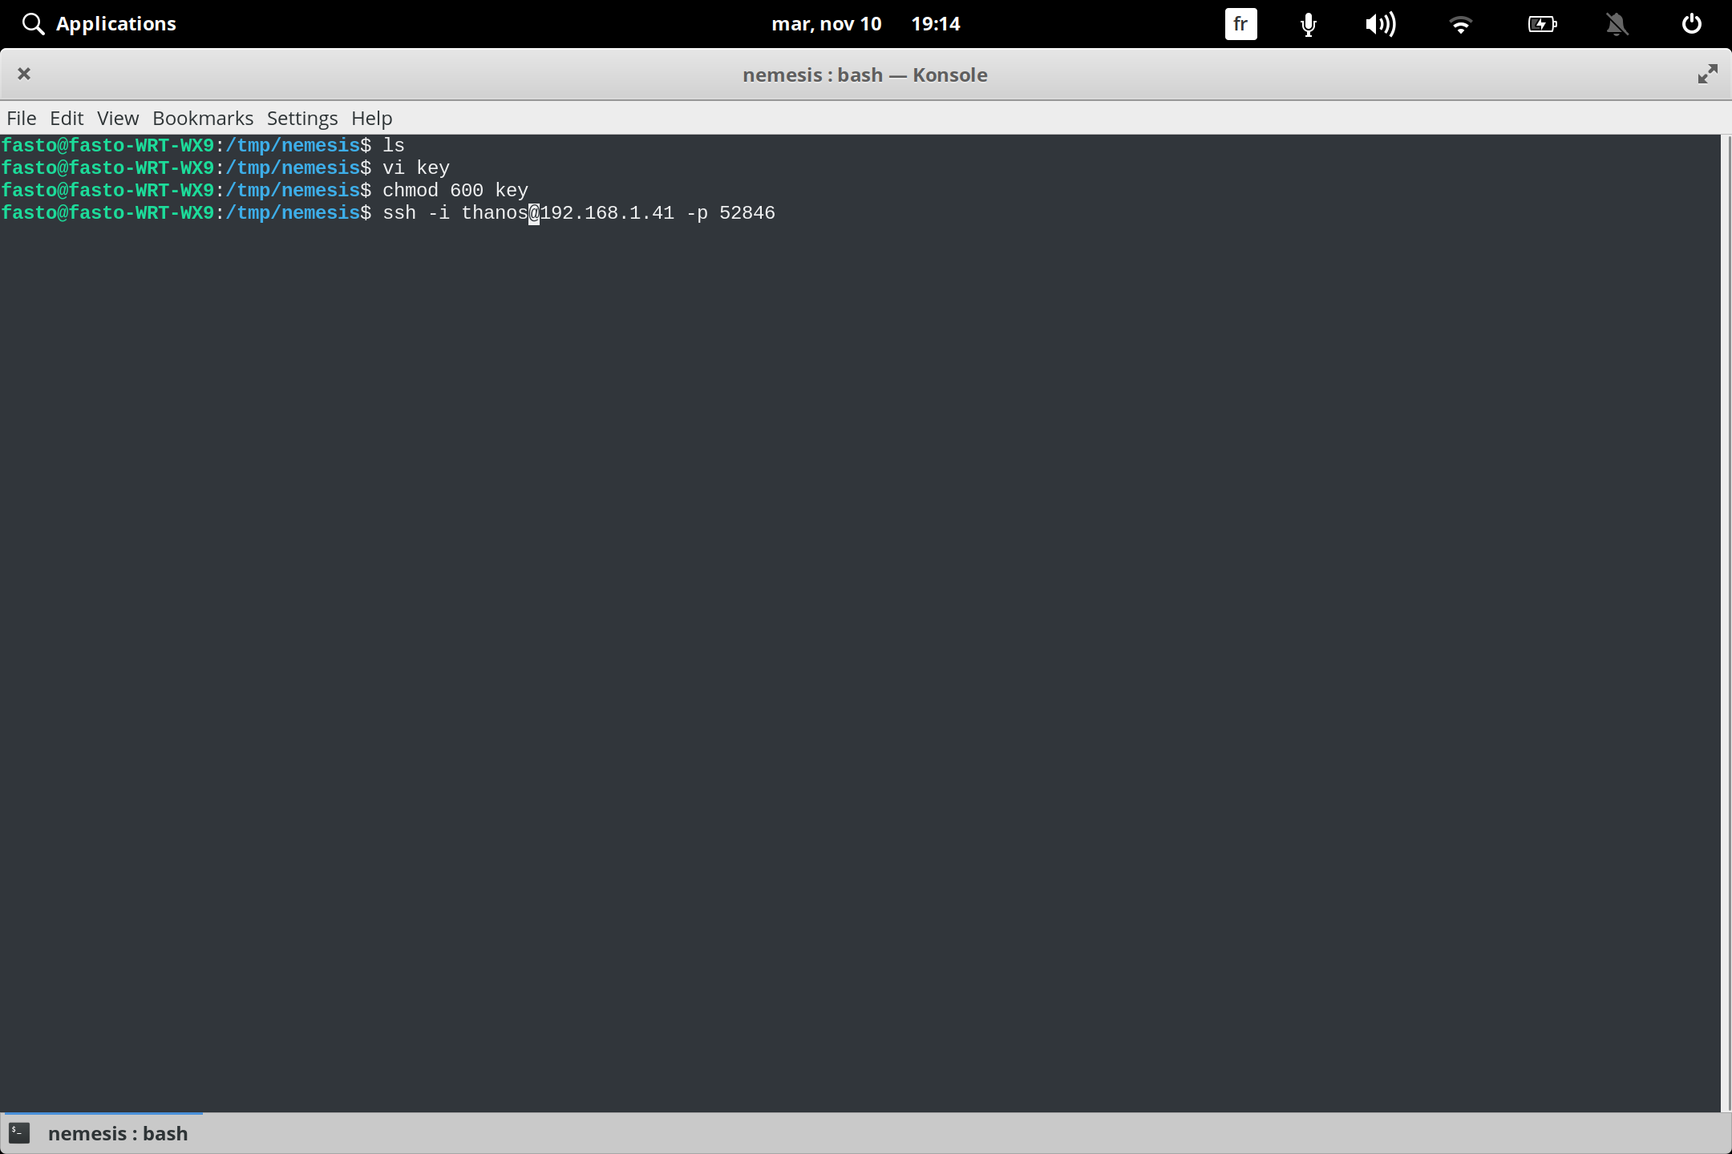Click the keyboard layout indicator showing fr

1240,23
